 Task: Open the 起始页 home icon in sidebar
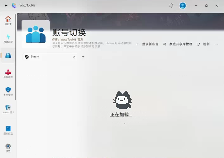tap(8, 19)
